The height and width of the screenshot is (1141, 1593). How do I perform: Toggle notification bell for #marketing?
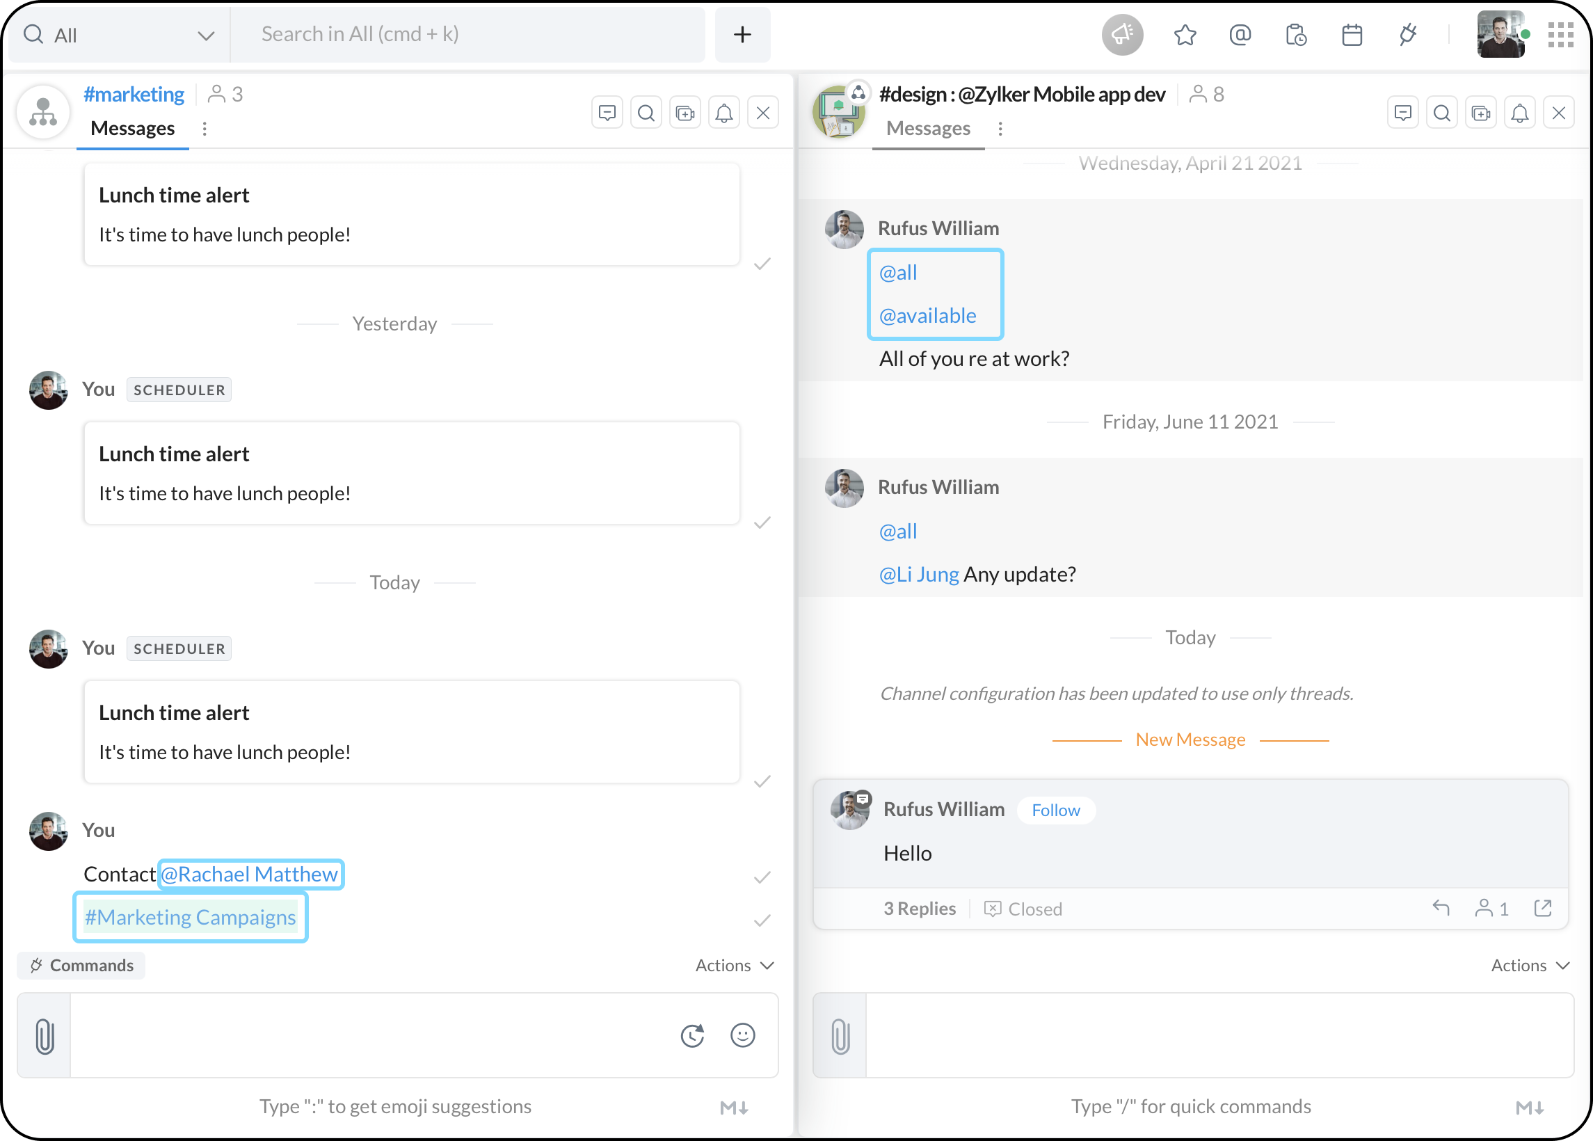coord(724,113)
